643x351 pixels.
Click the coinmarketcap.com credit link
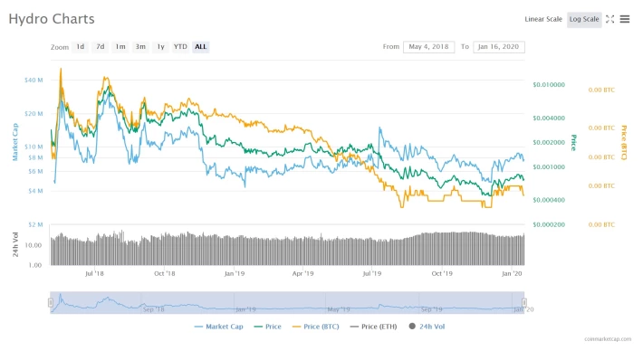608,339
